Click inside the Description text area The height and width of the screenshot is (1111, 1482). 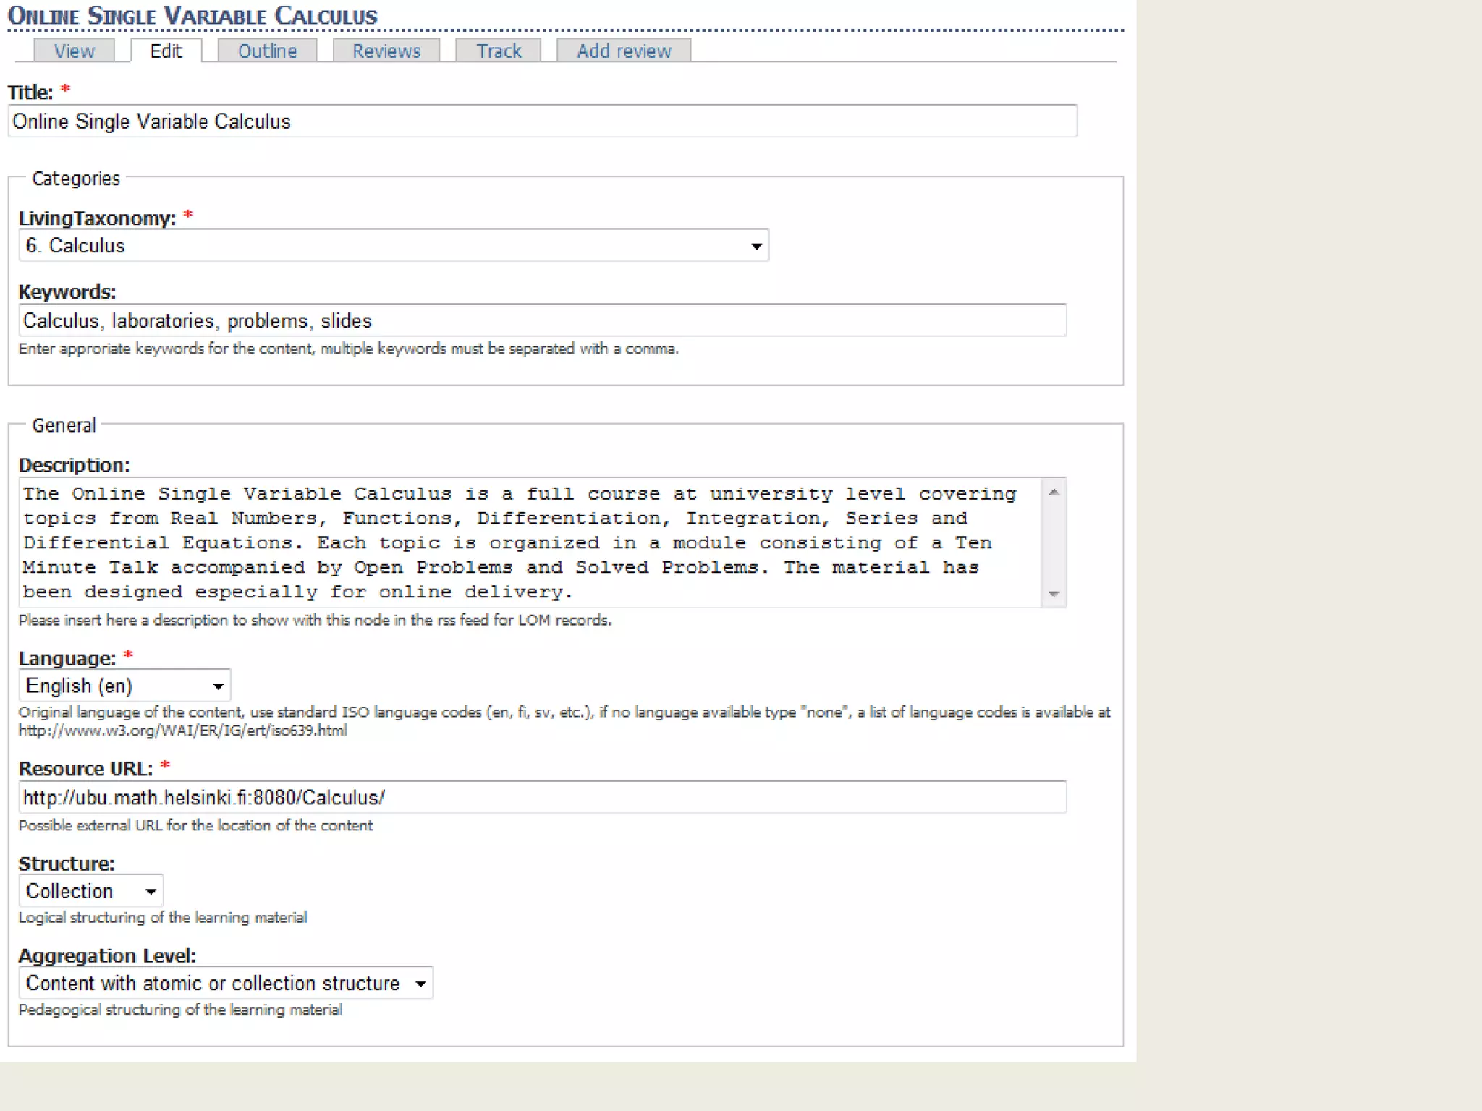click(x=528, y=542)
